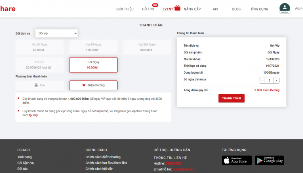
Task: Follow the 'tại đây' link
Action: point(34,115)
